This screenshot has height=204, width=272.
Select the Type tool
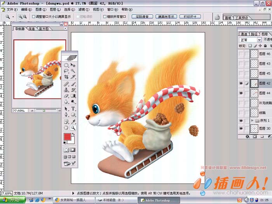[x=73, y=109]
